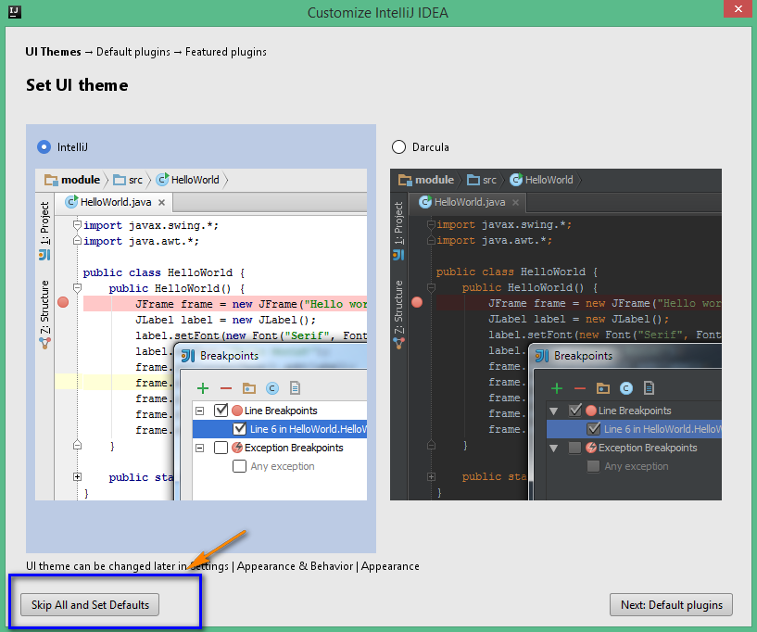Click the Group breakpoints folder icon

coord(247,387)
